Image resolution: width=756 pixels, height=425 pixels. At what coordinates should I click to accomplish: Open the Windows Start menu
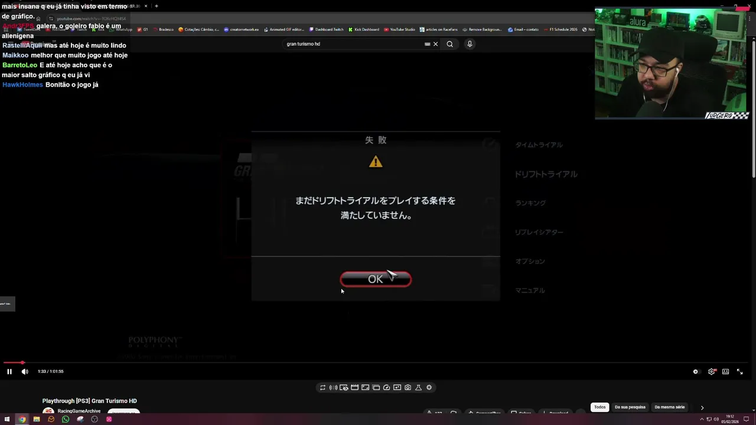pos(7,419)
